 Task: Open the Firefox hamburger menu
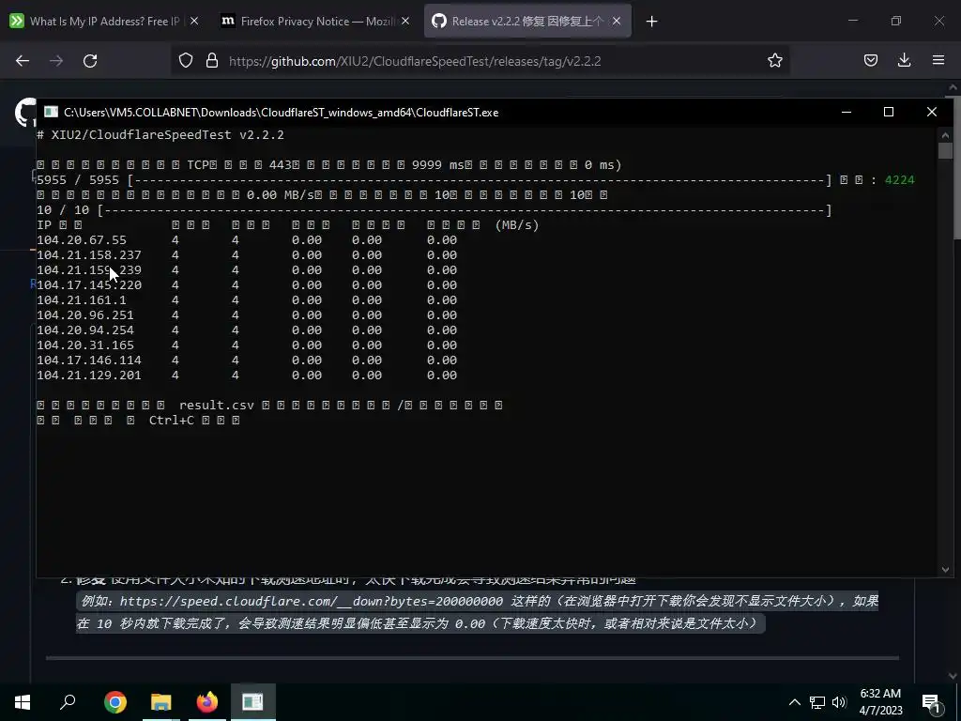938,60
